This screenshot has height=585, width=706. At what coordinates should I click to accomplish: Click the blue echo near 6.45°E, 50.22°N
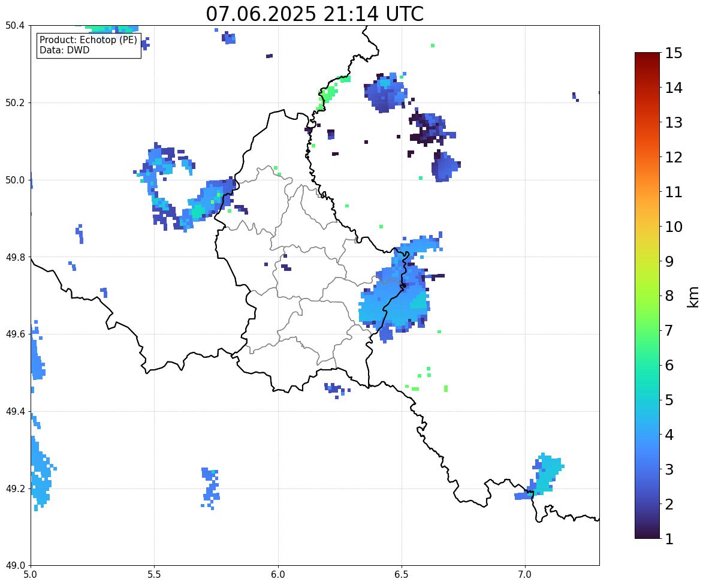coord(385,93)
